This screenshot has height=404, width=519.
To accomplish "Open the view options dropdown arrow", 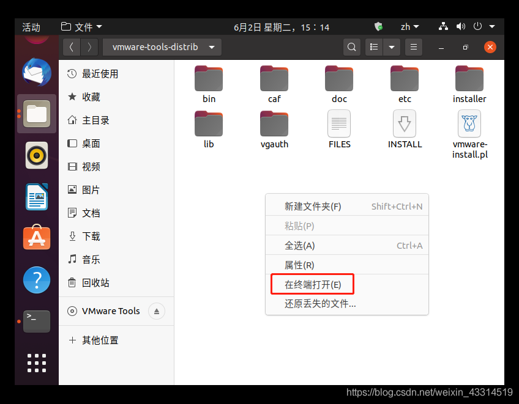I will 391,47.
